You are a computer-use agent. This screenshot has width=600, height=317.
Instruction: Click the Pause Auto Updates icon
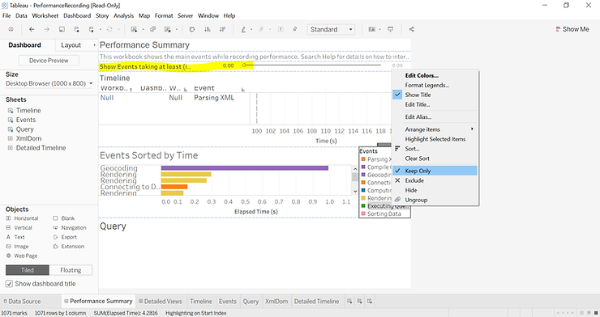[91, 29]
